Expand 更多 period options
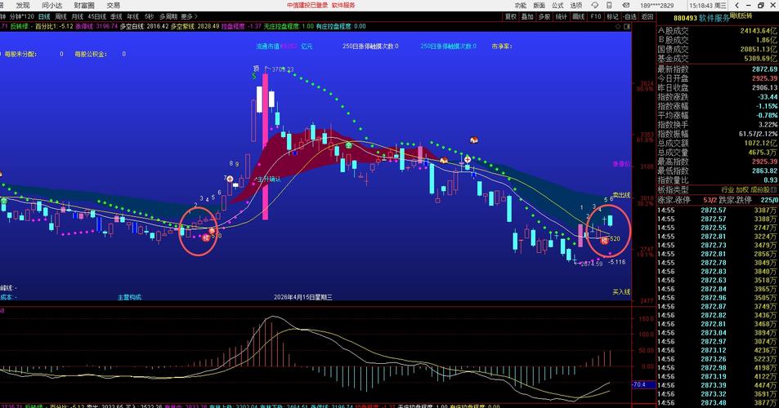779x408 pixels. [189, 16]
